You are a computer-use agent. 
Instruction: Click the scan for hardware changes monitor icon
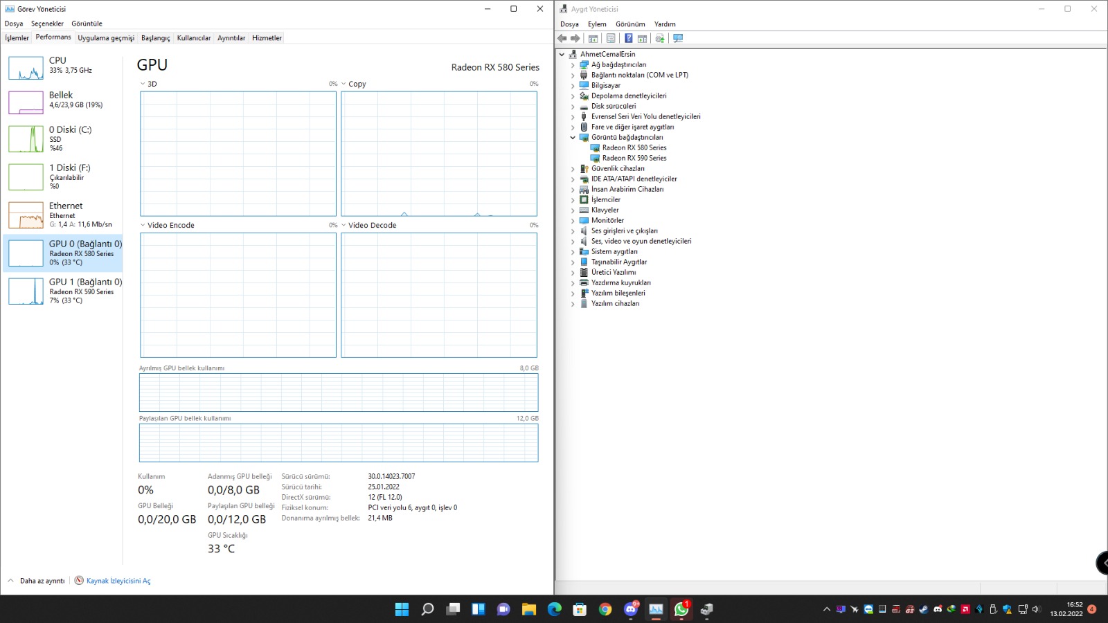coord(678,39)
